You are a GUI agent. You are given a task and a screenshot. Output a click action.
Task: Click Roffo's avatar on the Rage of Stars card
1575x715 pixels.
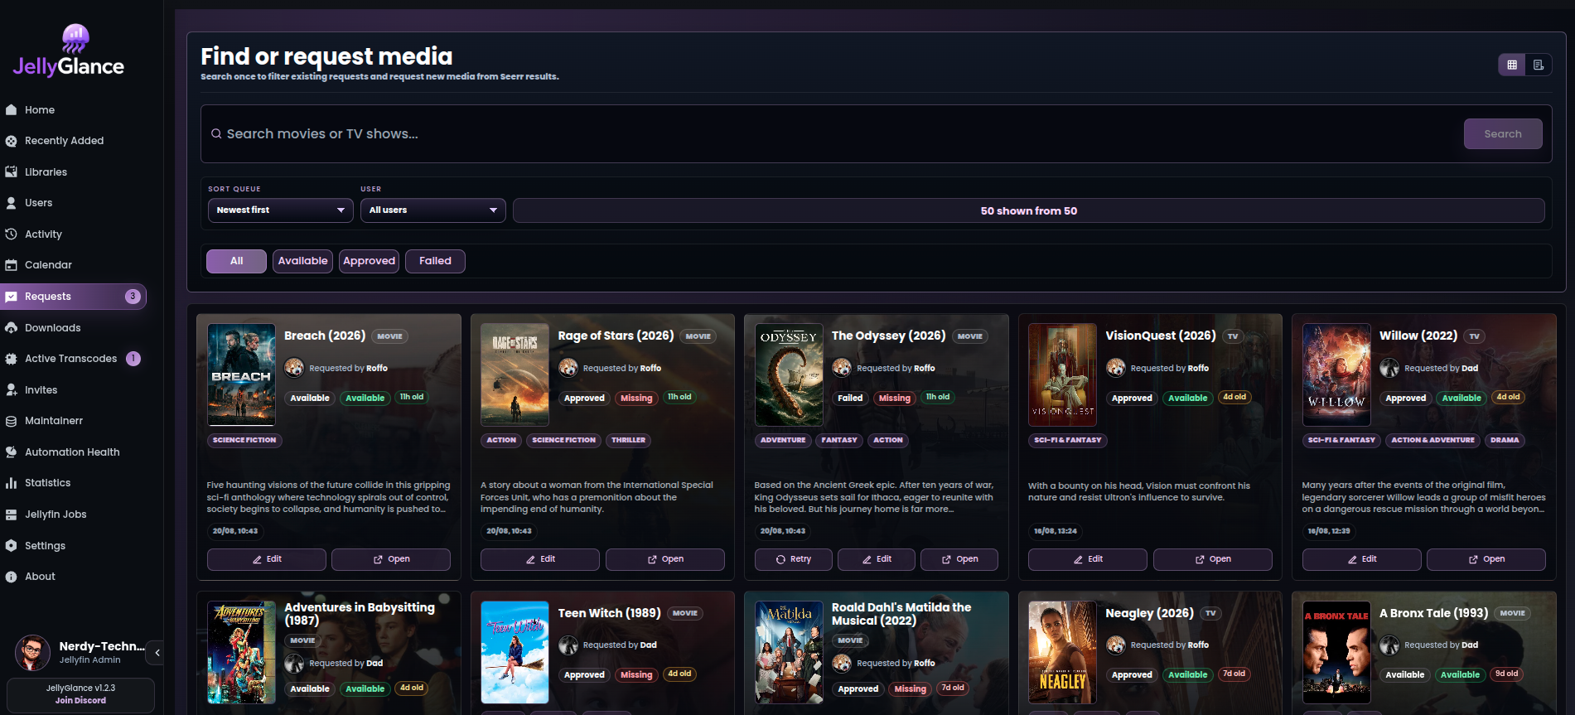point(568,367)
